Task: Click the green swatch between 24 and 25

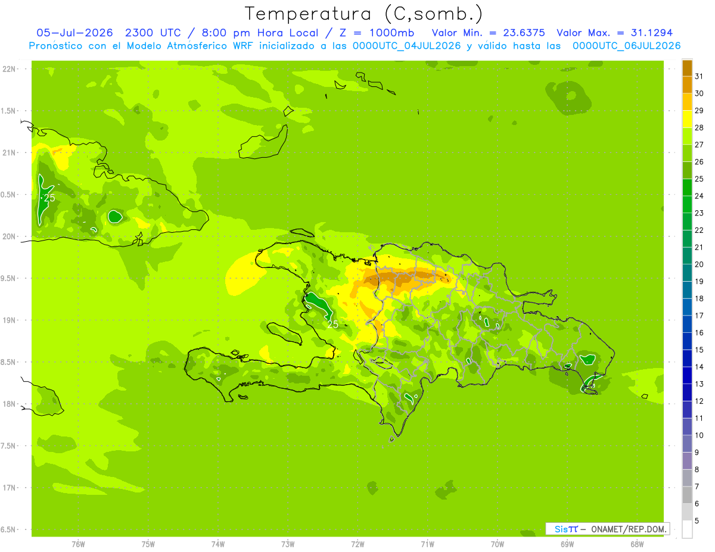Action: (x=687, y=188)
